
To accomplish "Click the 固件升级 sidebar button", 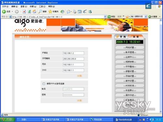I will [130, 95].
